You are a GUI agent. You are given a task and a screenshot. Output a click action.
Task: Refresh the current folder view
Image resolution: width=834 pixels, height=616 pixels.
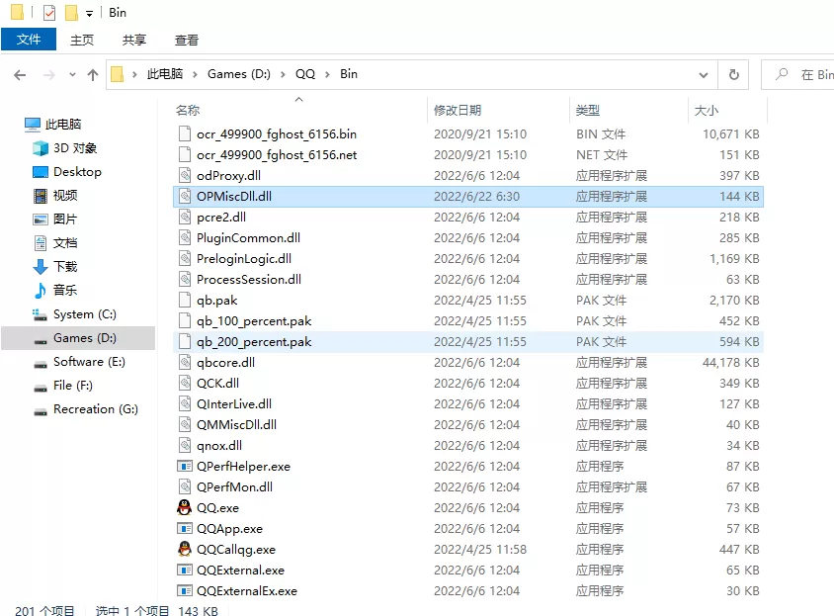(733, 74)
